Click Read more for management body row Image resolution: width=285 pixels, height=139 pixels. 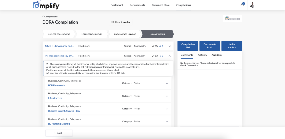point(84,56)
